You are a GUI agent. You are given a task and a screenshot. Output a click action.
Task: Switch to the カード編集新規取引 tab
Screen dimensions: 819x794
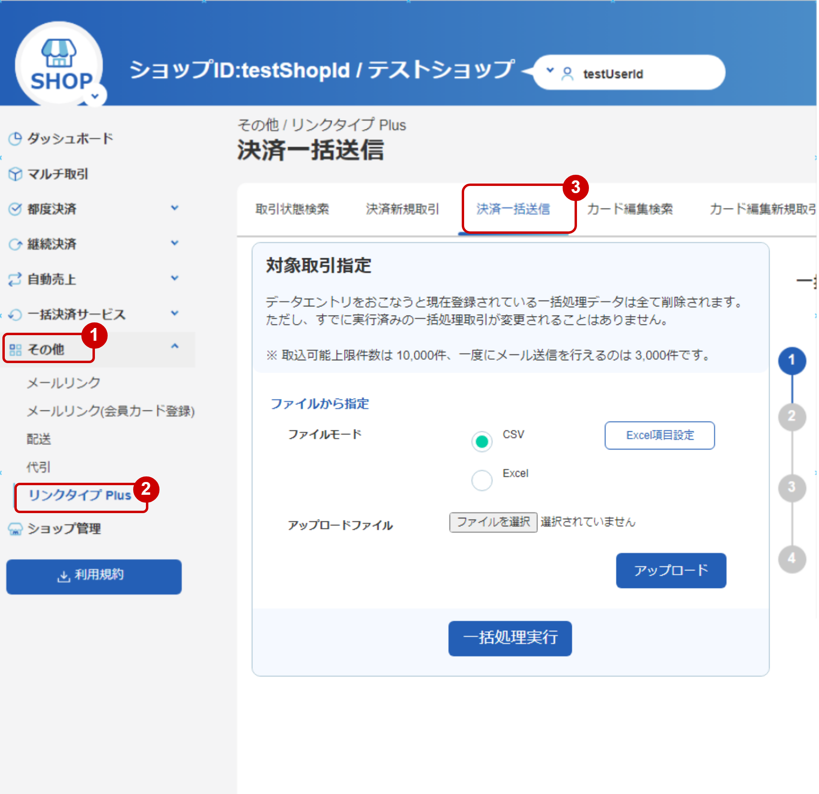click(763, 209)
